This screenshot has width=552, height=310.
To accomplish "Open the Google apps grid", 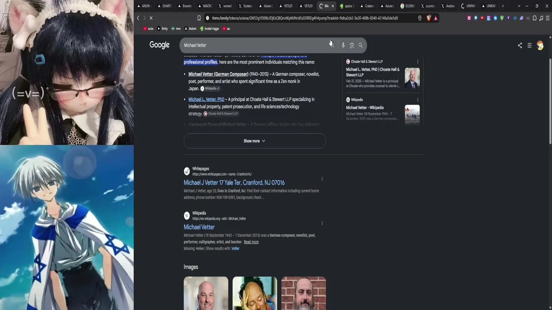I will [530, 45].
